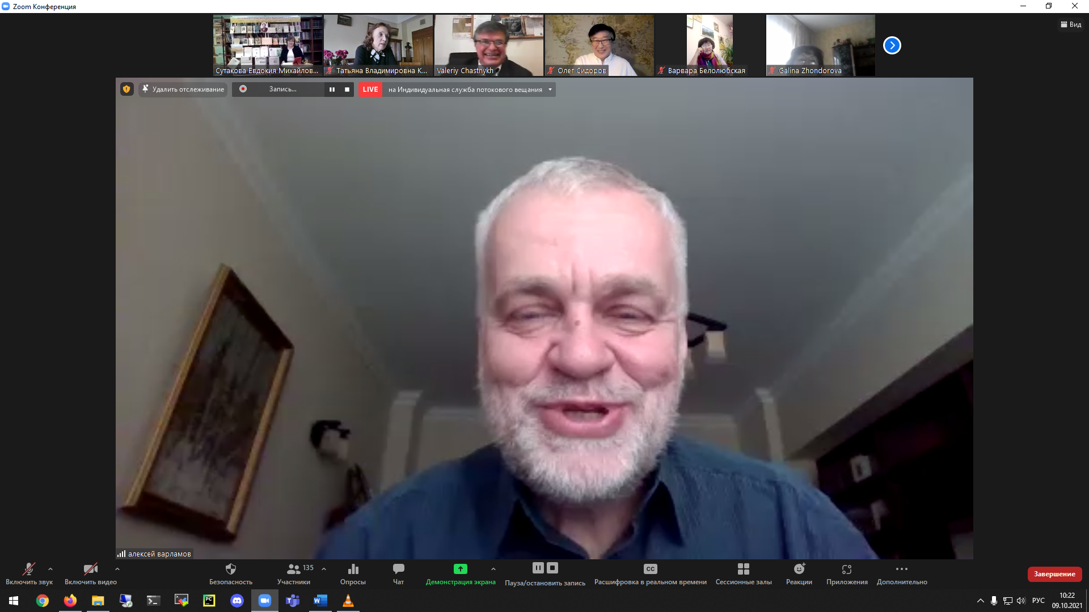Open Microsoft Teams from taskbar
The image size is (1089, 612).
293,601
